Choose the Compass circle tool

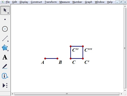click(x=5, y=29)
